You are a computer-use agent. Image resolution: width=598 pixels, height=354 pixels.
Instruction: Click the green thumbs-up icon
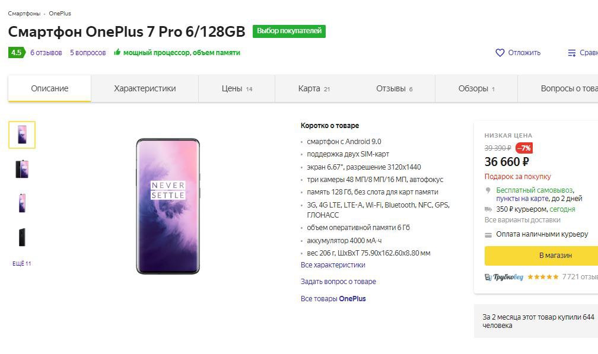(117, 52)
